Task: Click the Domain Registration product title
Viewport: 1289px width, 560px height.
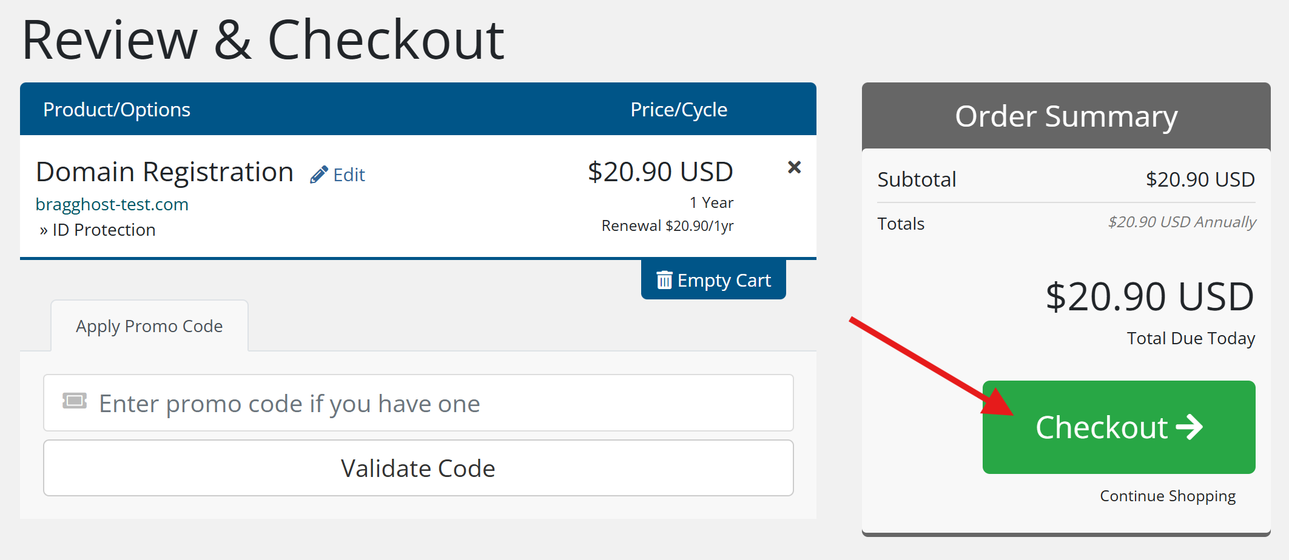Action: pyautogui.click(x=165, y=172)
